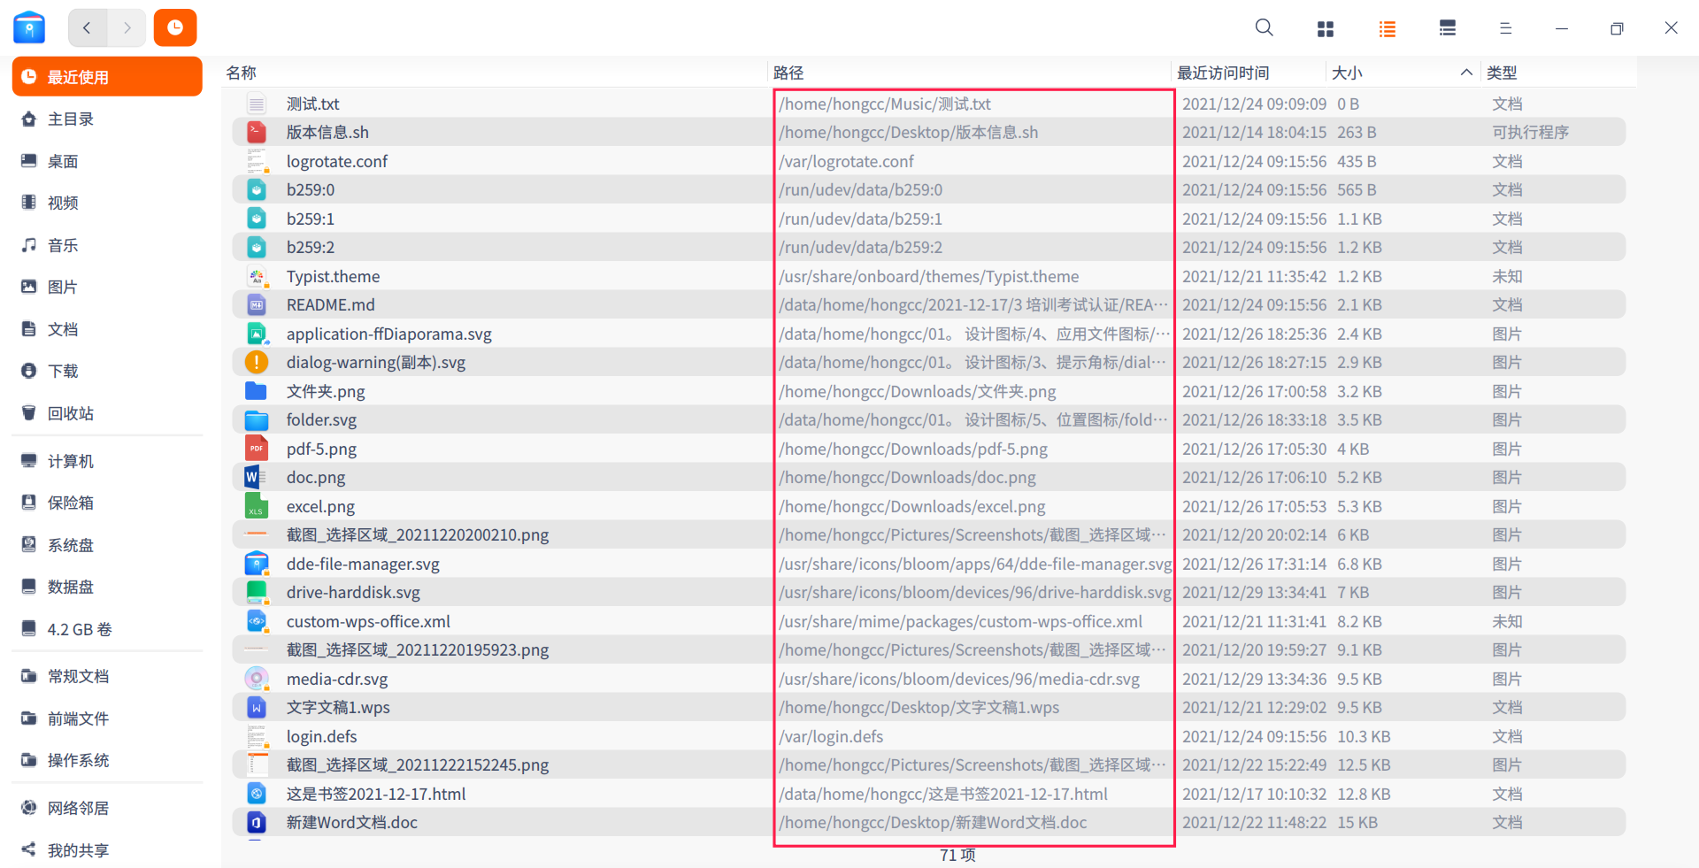Open 我的共享 in sidebar
The height and width of the screenshot is (868, 1699).
[x=107, y=850]
